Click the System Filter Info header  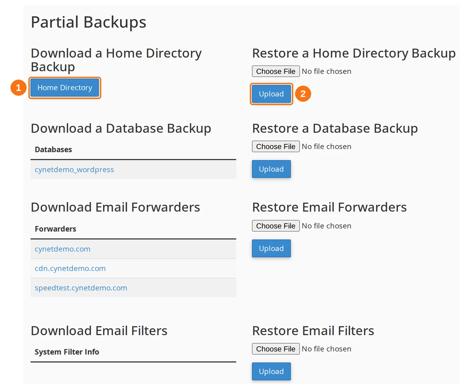67,352
